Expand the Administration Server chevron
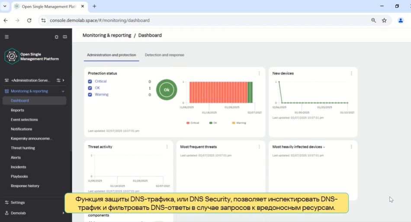 click(x=64, y=80)
